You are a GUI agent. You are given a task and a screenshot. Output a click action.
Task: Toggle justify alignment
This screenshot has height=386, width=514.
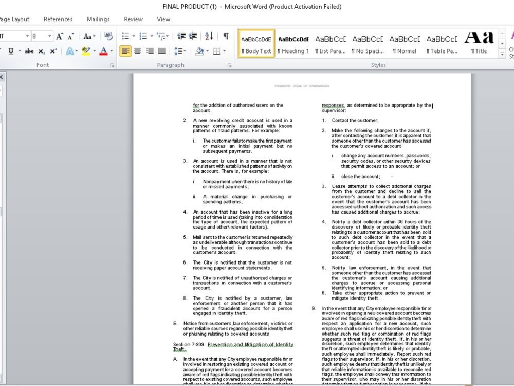click(161, 51)
